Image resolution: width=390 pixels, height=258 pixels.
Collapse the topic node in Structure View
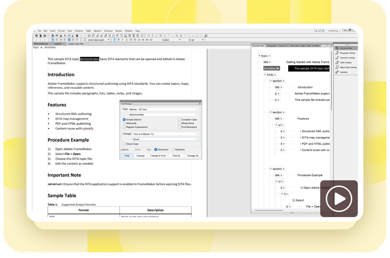259,56
